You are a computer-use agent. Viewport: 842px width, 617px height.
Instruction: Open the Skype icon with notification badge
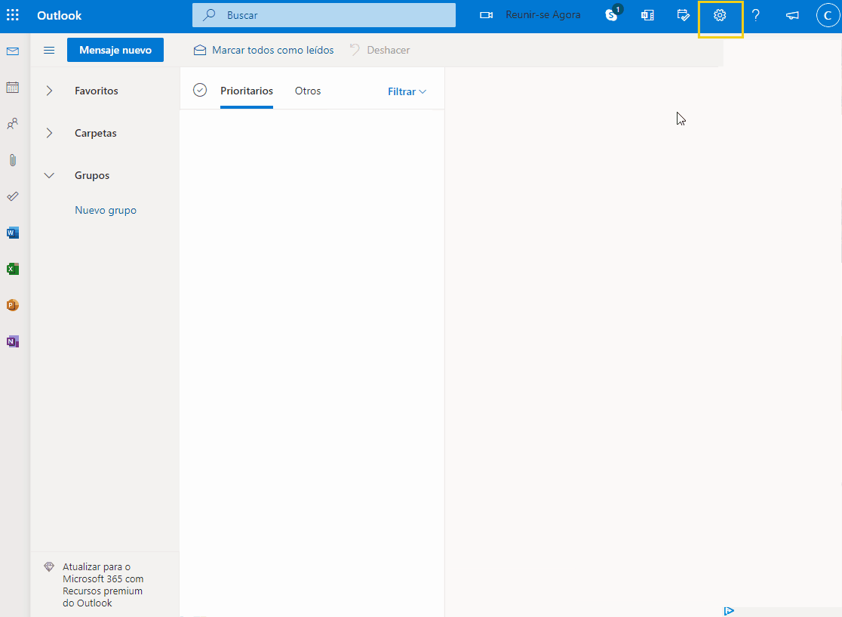(x=612, y=14)
